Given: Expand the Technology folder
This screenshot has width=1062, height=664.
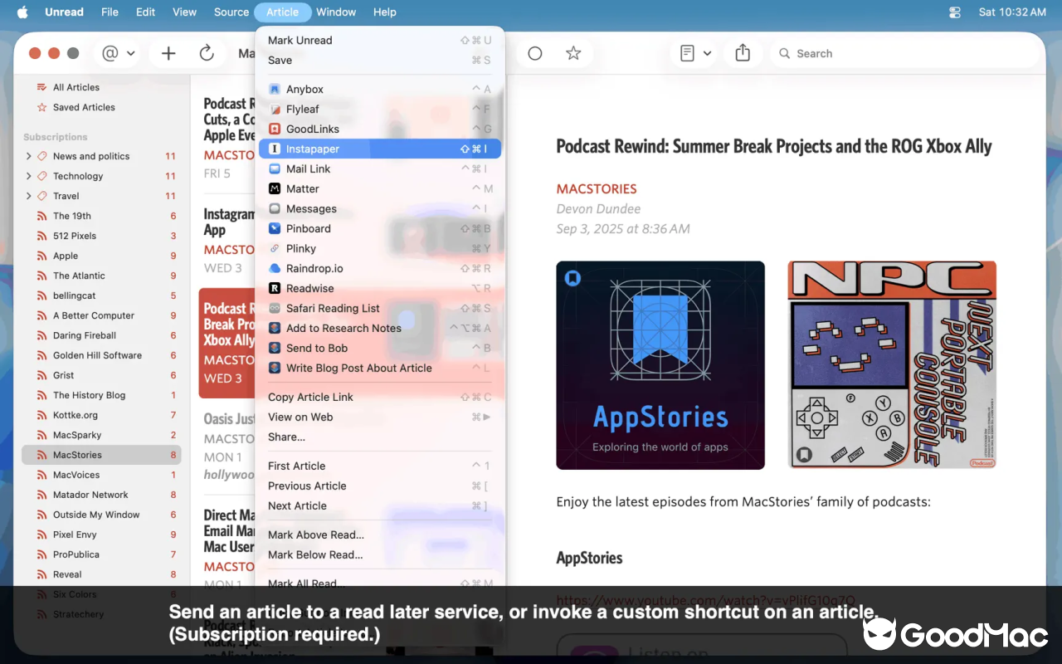Looking at the screenshot, I should tap(29, 176).
